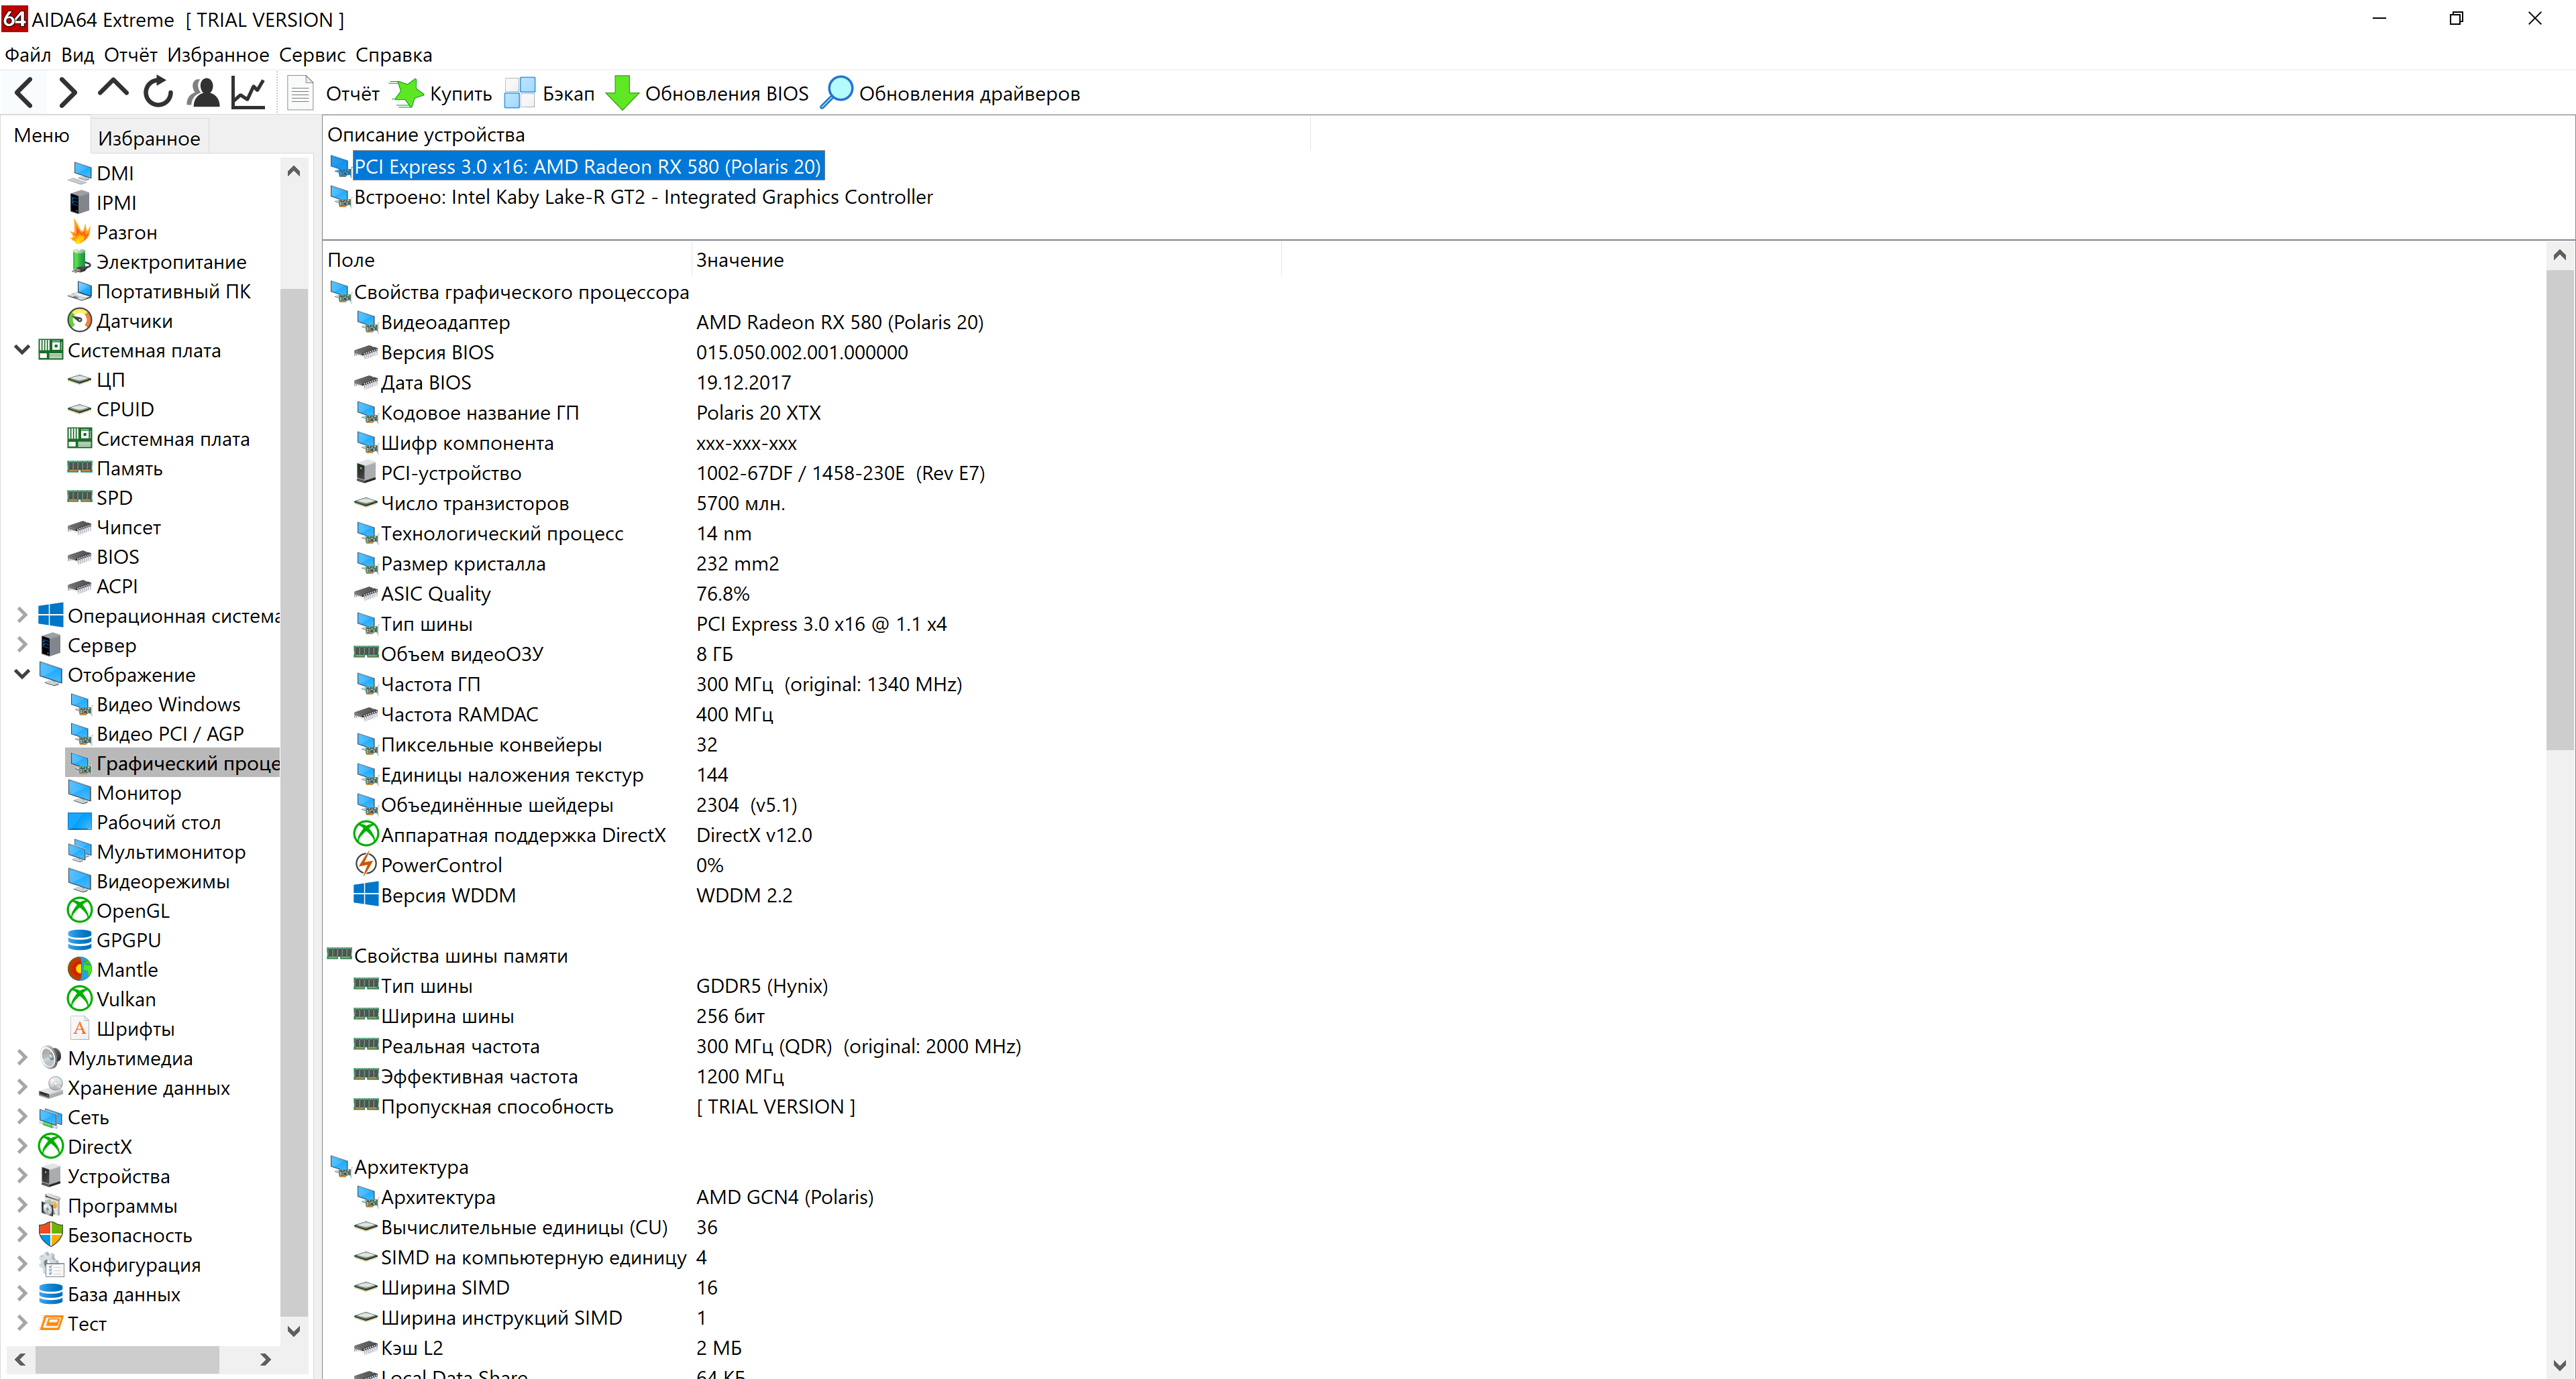2576x1379 pixels.
Task: Select the Разгон flame item
Action: (113, 232)
